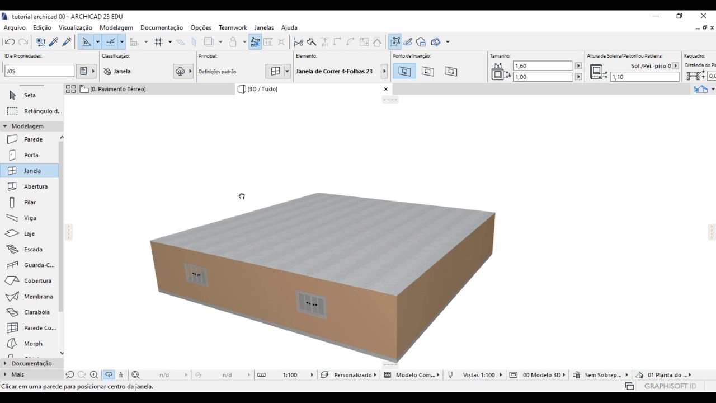The height and width of the screenshot is (403, 716).
Task: Choose the Abertura opening tool
Action: [x=29, y=186]
